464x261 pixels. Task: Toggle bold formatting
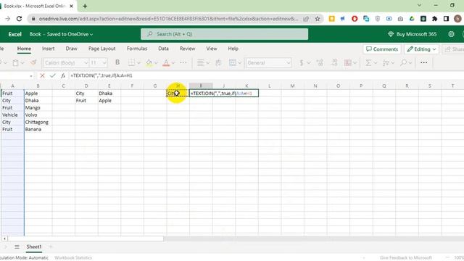click(117, 62)
